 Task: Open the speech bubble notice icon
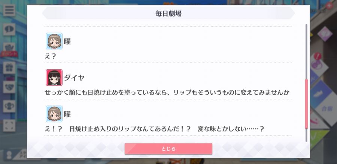tap(9, 29)
